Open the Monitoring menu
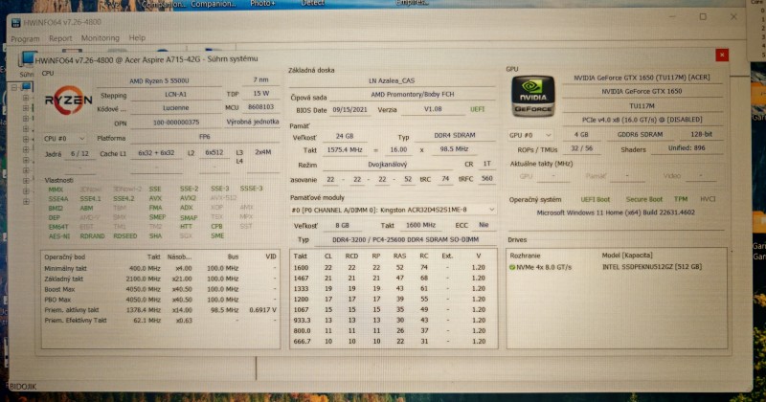This screenshot has width=766, height=402. pyautogui.click(x=100, y=39)
